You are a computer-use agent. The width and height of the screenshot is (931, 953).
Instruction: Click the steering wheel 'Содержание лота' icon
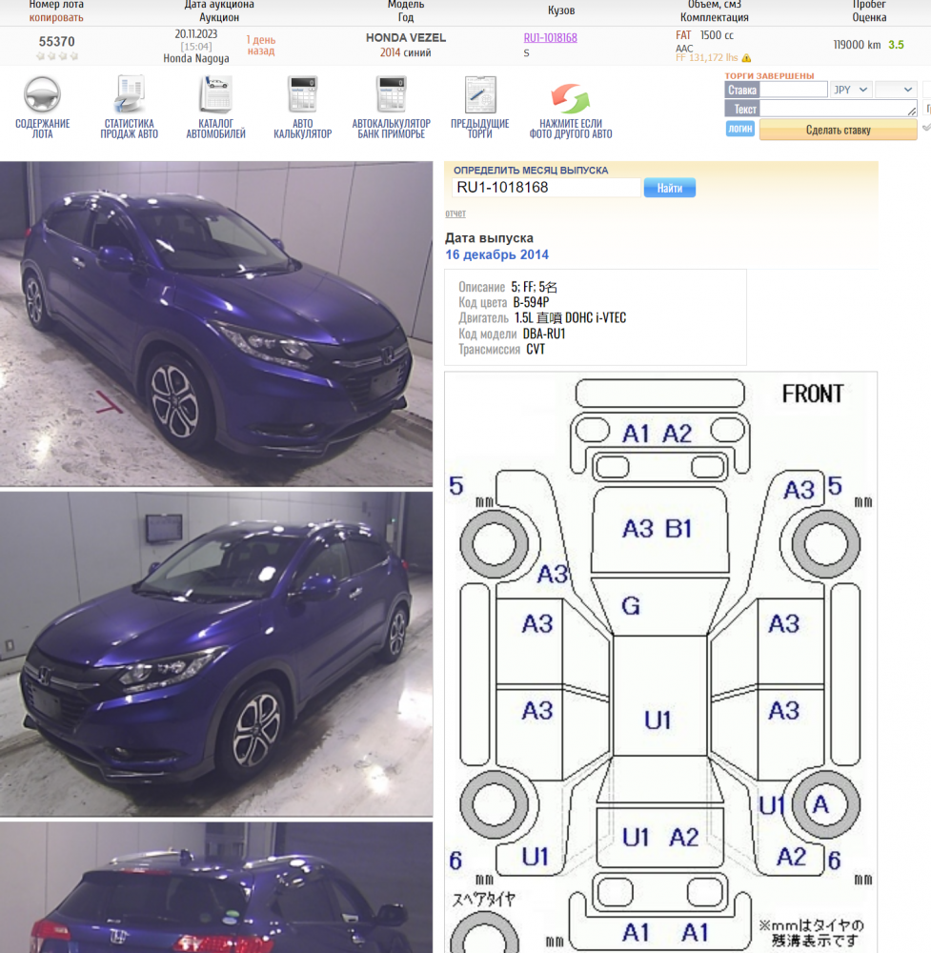(x=42, y=96)
